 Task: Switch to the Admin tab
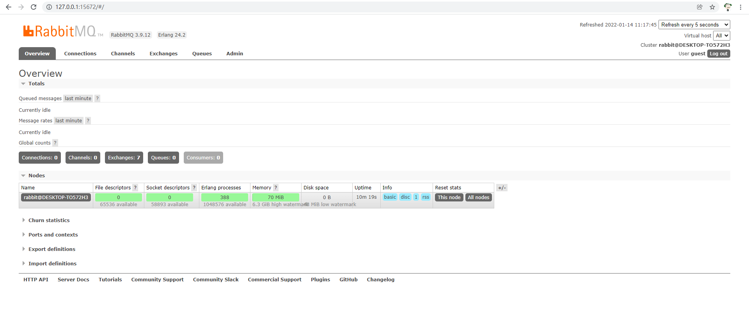[x=235, y=54]
